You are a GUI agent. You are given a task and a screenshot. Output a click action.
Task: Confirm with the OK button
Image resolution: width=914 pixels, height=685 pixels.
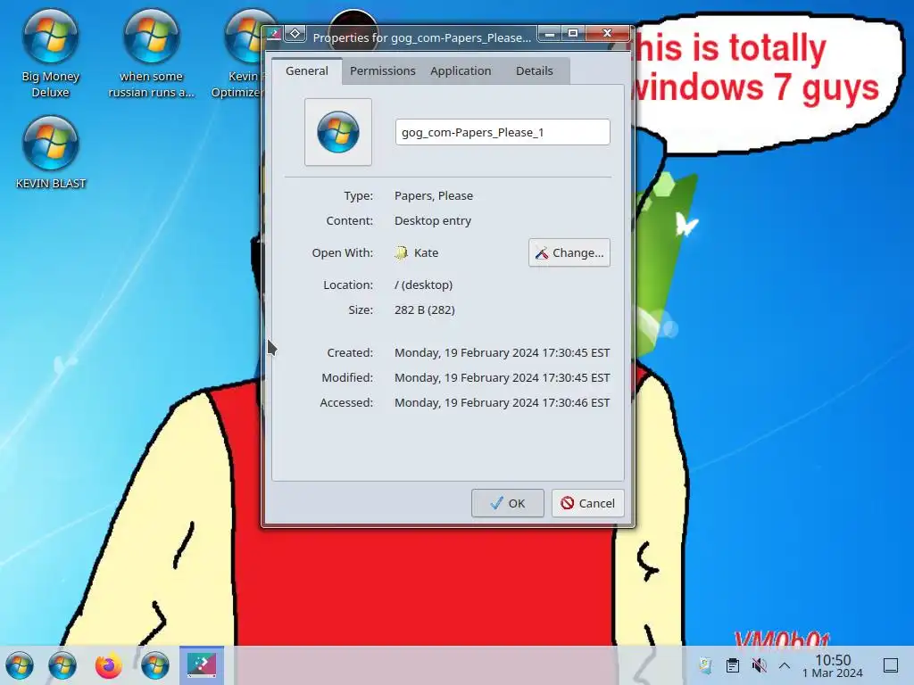(508, 503)
